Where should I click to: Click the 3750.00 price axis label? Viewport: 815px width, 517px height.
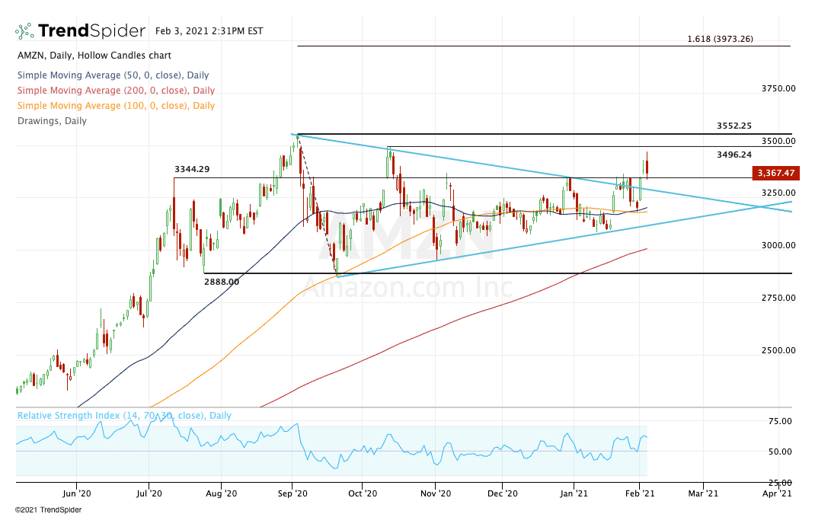(778, 89)
